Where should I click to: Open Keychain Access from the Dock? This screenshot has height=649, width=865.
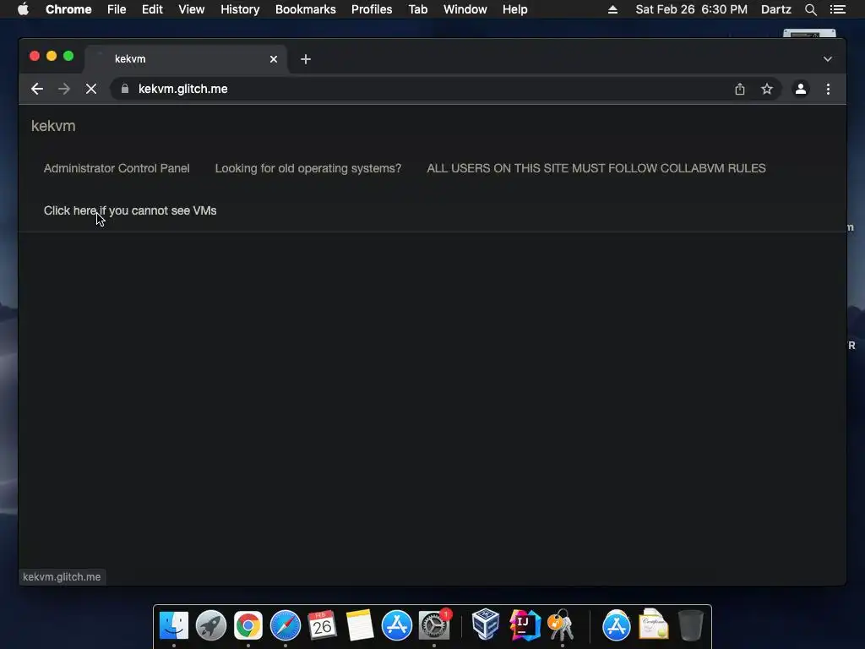[561, 625]
